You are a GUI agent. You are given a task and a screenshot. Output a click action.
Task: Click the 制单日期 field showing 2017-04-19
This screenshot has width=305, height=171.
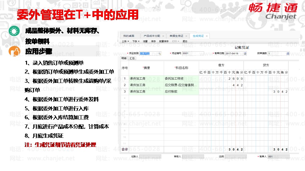(236, 53)
